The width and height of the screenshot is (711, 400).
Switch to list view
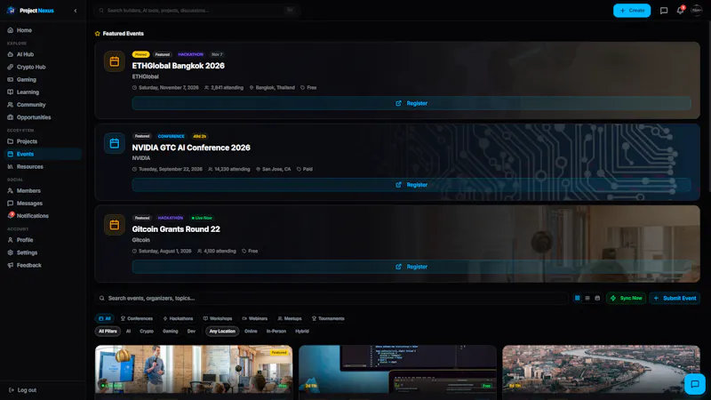coord(587,299)
